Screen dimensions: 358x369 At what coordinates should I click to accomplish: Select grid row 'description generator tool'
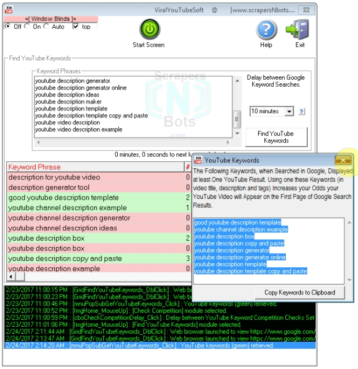[99, 187]
